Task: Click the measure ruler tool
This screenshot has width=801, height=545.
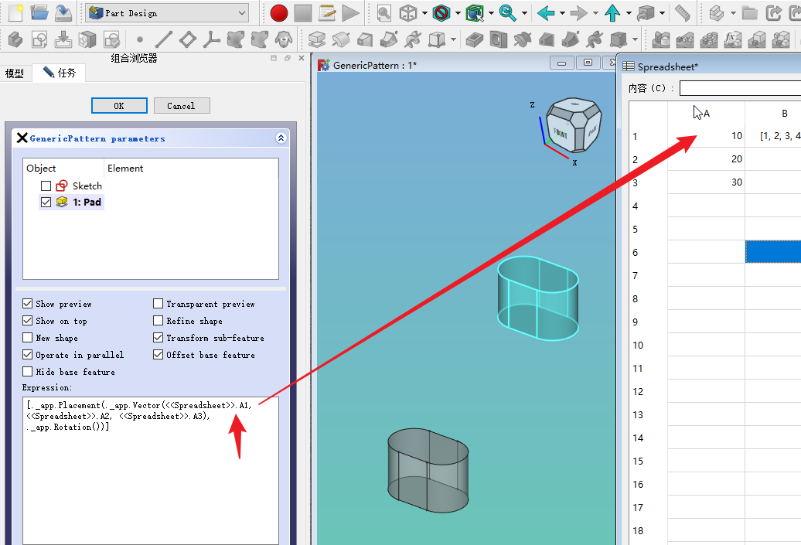Action: 682,13
